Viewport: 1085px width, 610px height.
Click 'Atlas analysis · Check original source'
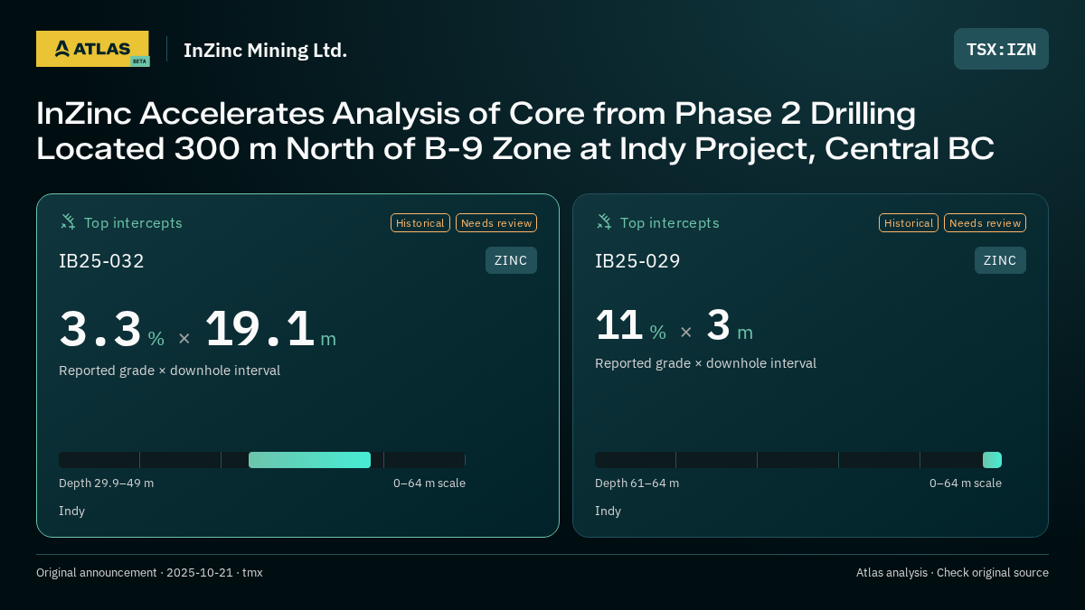click(952, 573)
